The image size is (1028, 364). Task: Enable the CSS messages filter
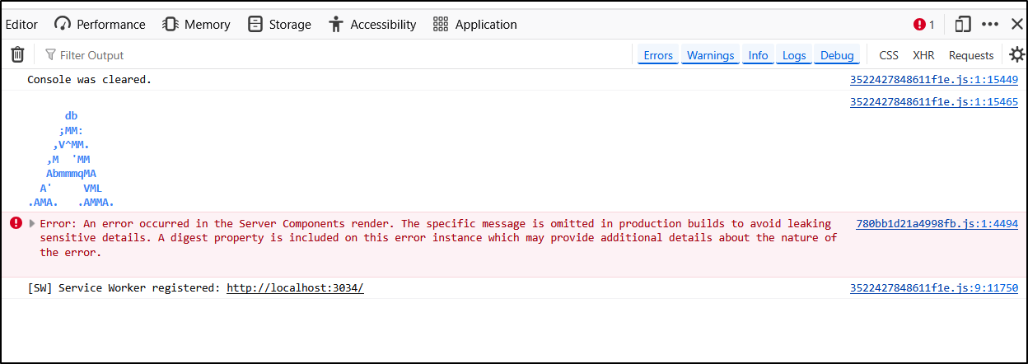[889, 55]
